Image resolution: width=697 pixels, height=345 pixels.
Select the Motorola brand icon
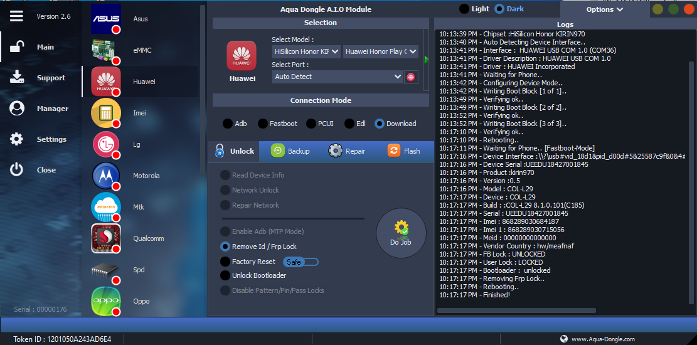[106, 176]
